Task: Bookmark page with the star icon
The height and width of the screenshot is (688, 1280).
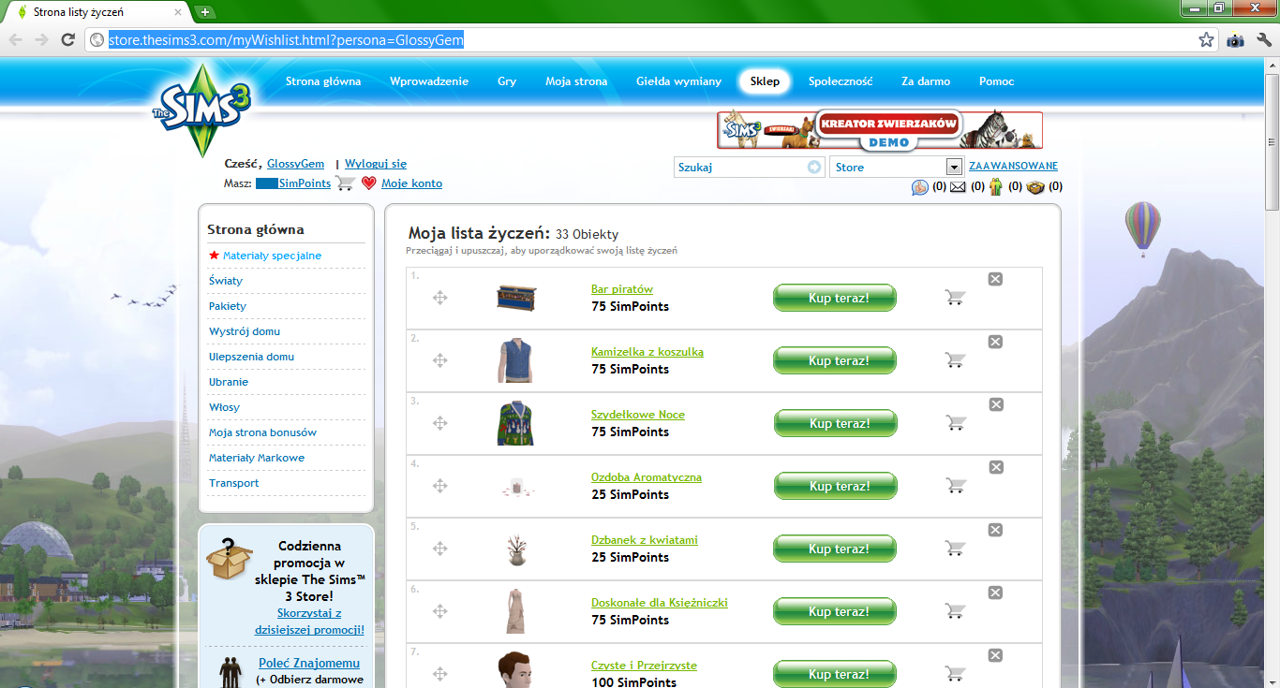Action: click(x=1207, y=40)
